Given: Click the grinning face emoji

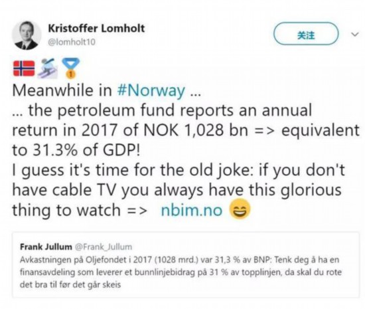Looking at the screenshot, I should pos(240,209).
